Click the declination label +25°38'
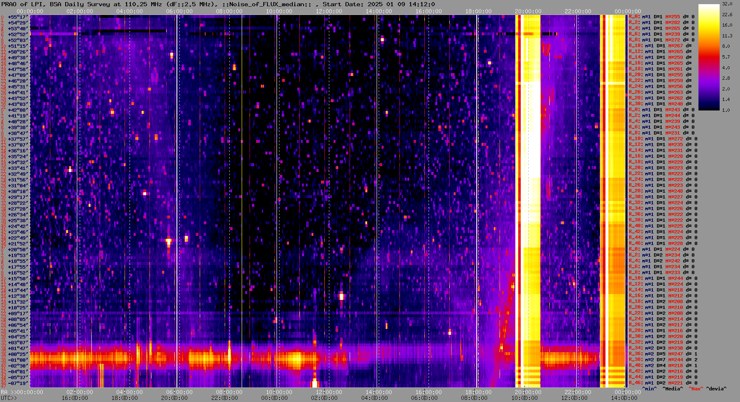The height and width of the screenshot is (402, 740). pos(18,221)
